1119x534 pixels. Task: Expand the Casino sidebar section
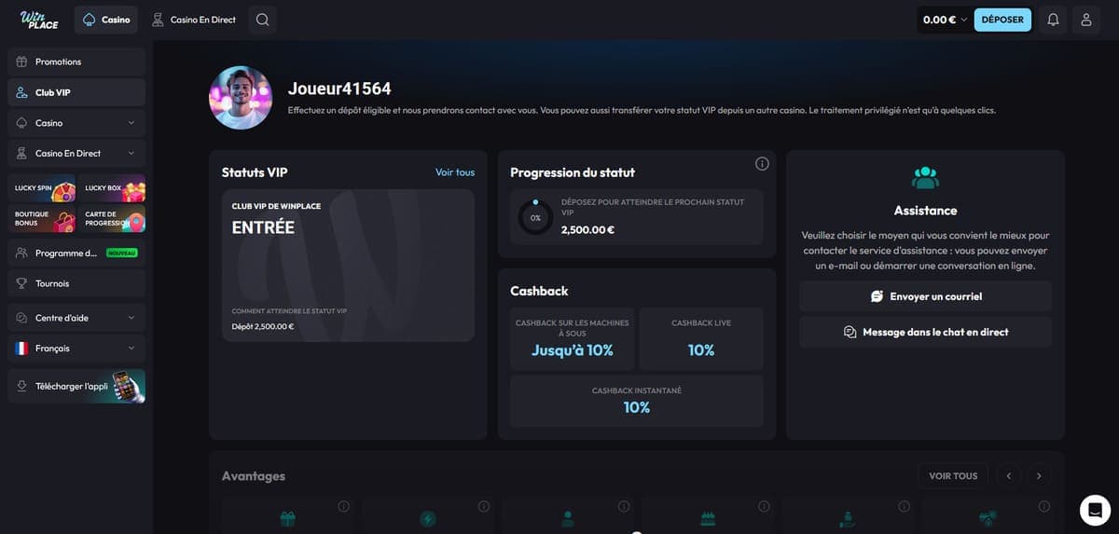click(76, 123)
